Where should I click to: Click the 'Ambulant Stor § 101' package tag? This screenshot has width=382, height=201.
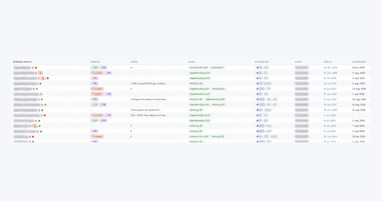(199, 136)
